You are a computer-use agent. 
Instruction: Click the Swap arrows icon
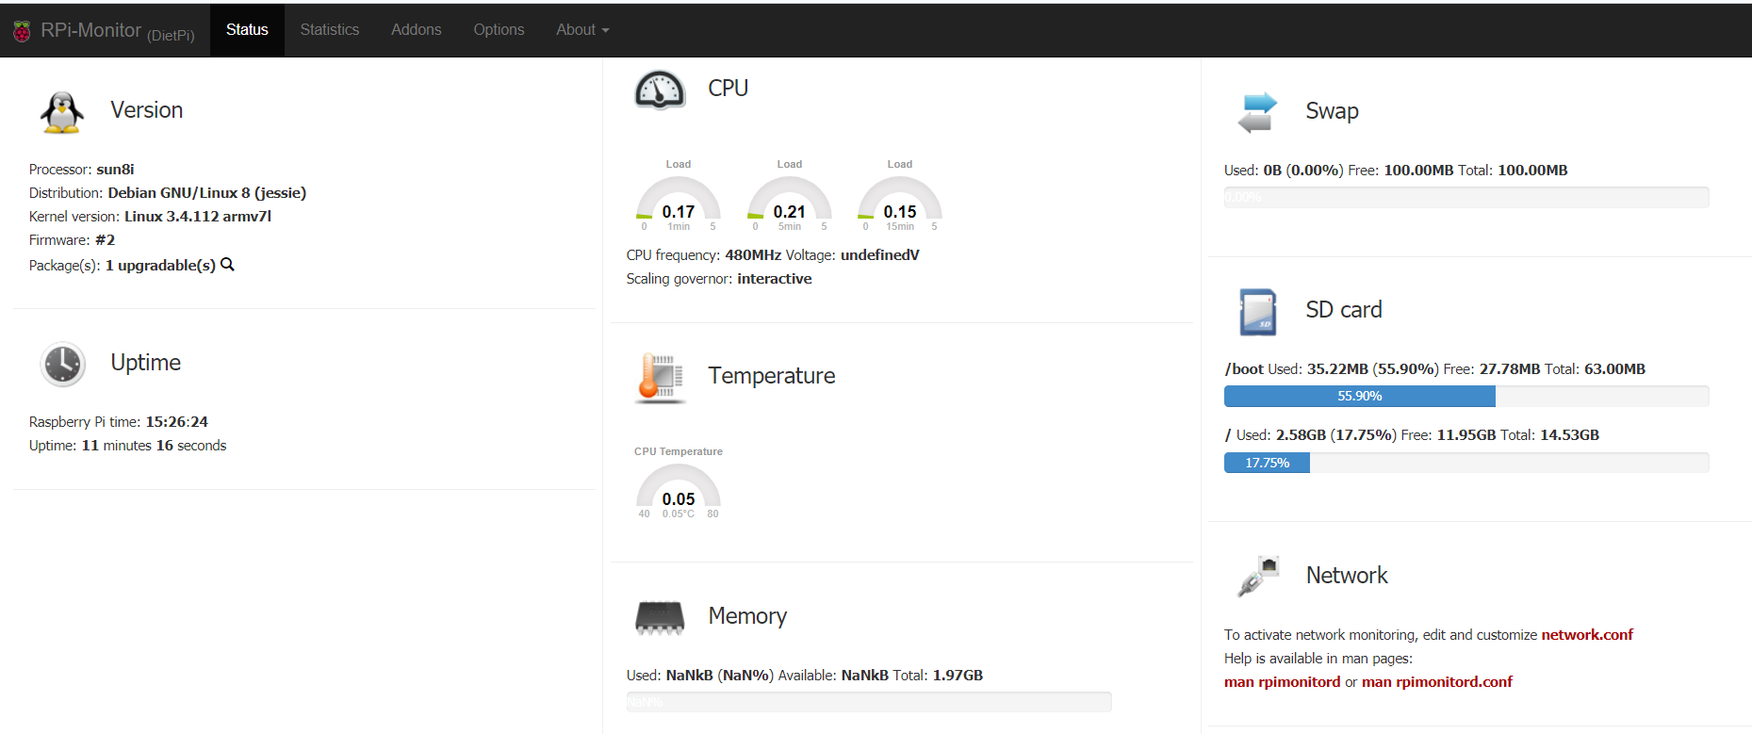click(1257, 113)
